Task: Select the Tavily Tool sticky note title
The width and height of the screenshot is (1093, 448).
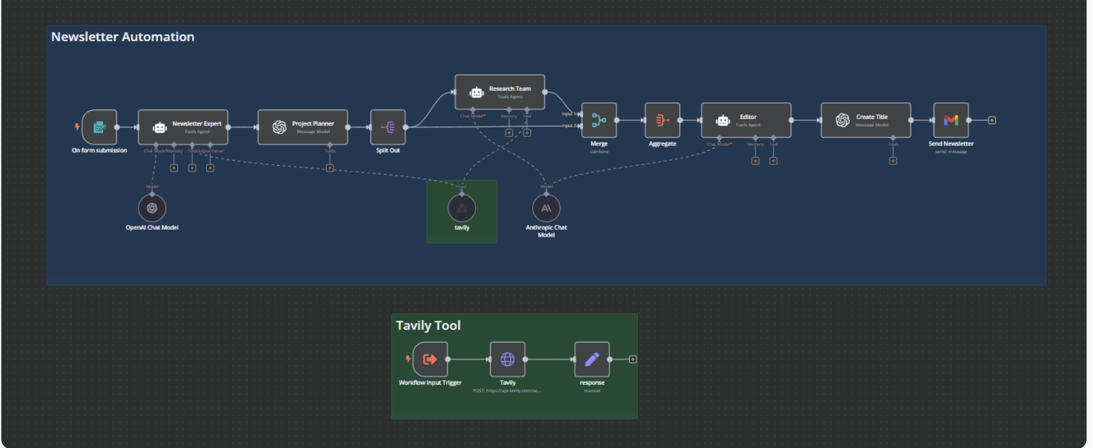Action: click(x=428, y=326)
